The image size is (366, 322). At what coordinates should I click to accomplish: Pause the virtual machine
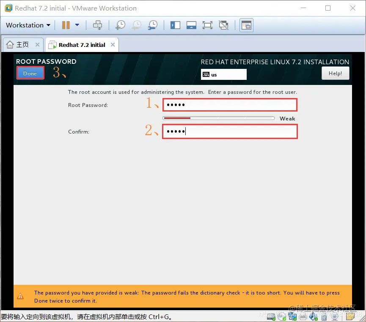click(x=66, y=25)
